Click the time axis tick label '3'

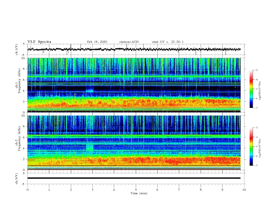(x=92, y=190)
